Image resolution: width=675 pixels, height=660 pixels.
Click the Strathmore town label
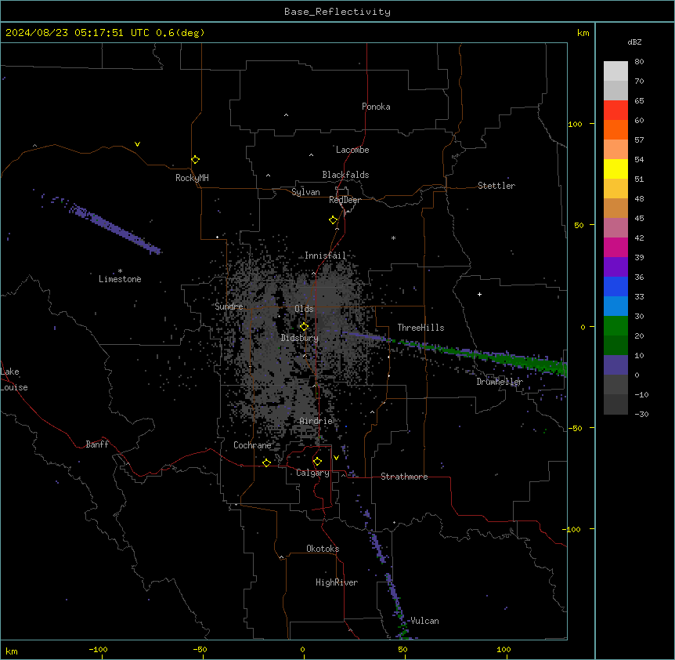click(404, 477)
